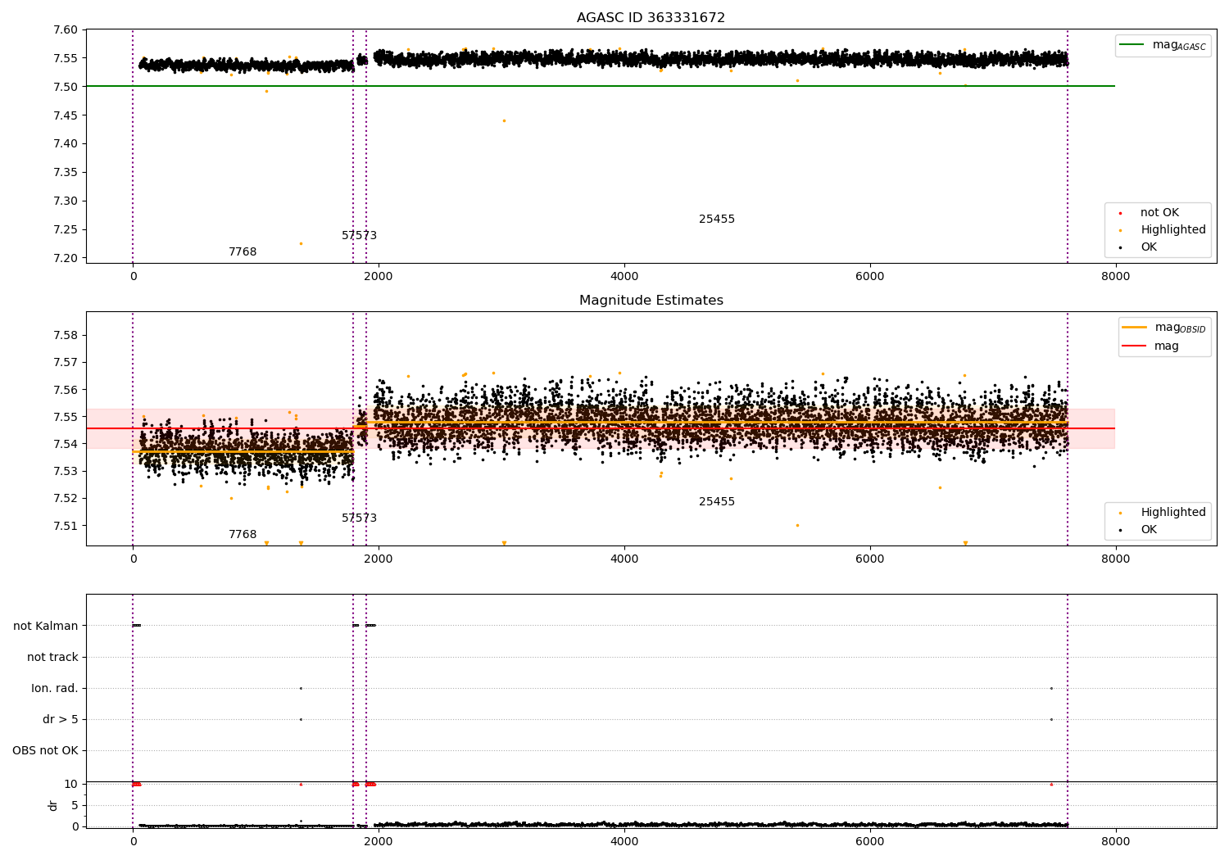Click "25455" label in the Magnitude Estimates panel
Screen dimensions: 1229x860
[x=717, y=502]
